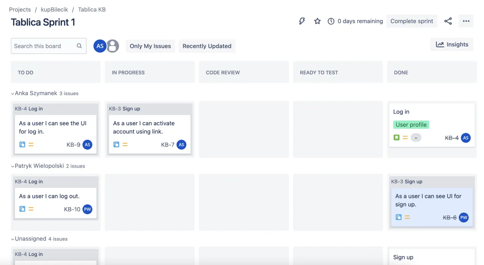
Task: Toggle the Recently Updated filter
Action: tap(207, 46)
